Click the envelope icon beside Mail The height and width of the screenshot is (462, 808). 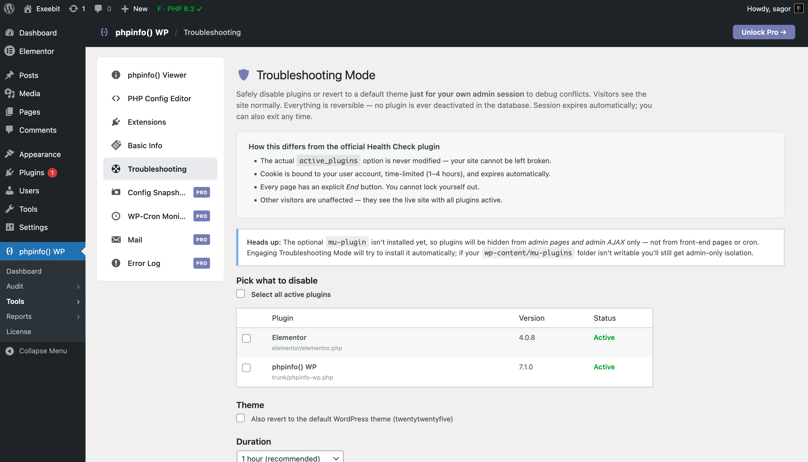116,240
